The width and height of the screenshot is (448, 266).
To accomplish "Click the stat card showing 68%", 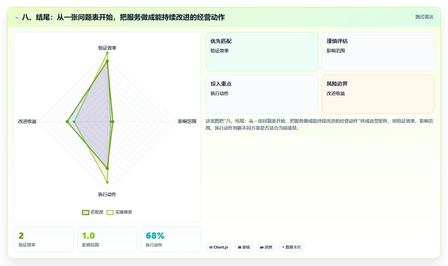I will click(x=171, y=239).
